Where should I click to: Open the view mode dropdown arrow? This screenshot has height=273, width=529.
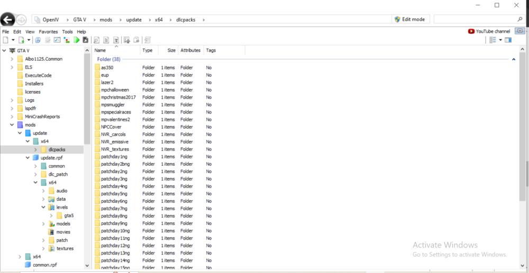pos(500,40)
